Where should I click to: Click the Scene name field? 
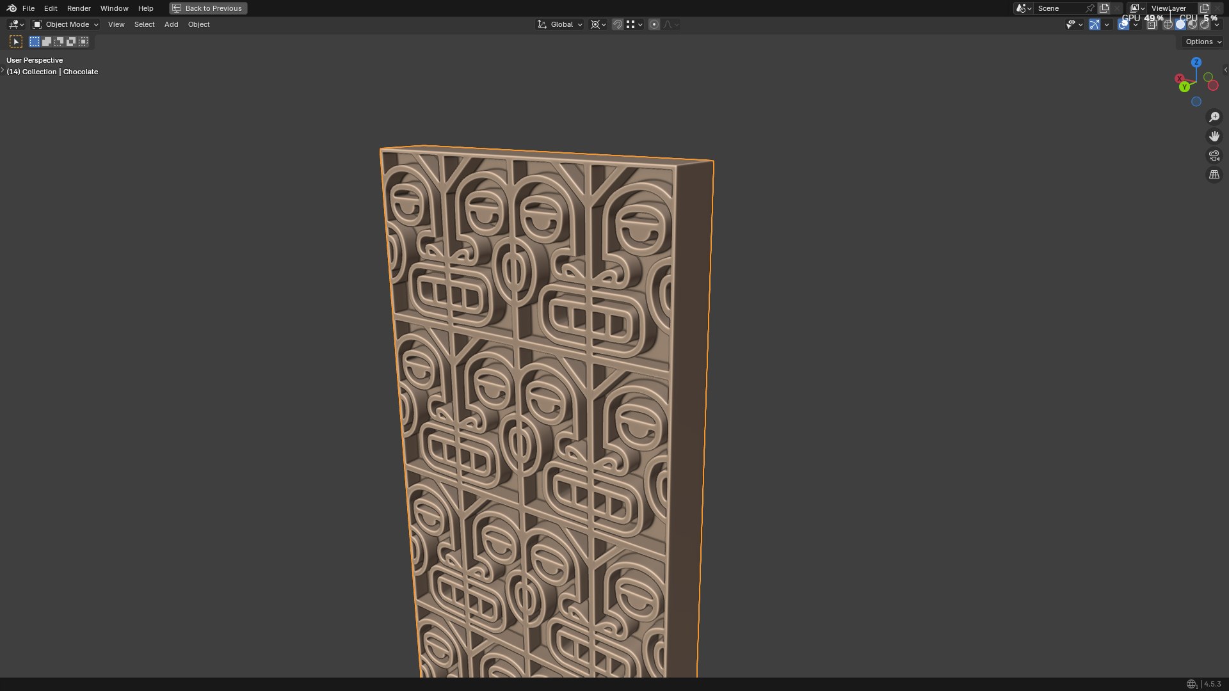click(x=1059, y=8)
